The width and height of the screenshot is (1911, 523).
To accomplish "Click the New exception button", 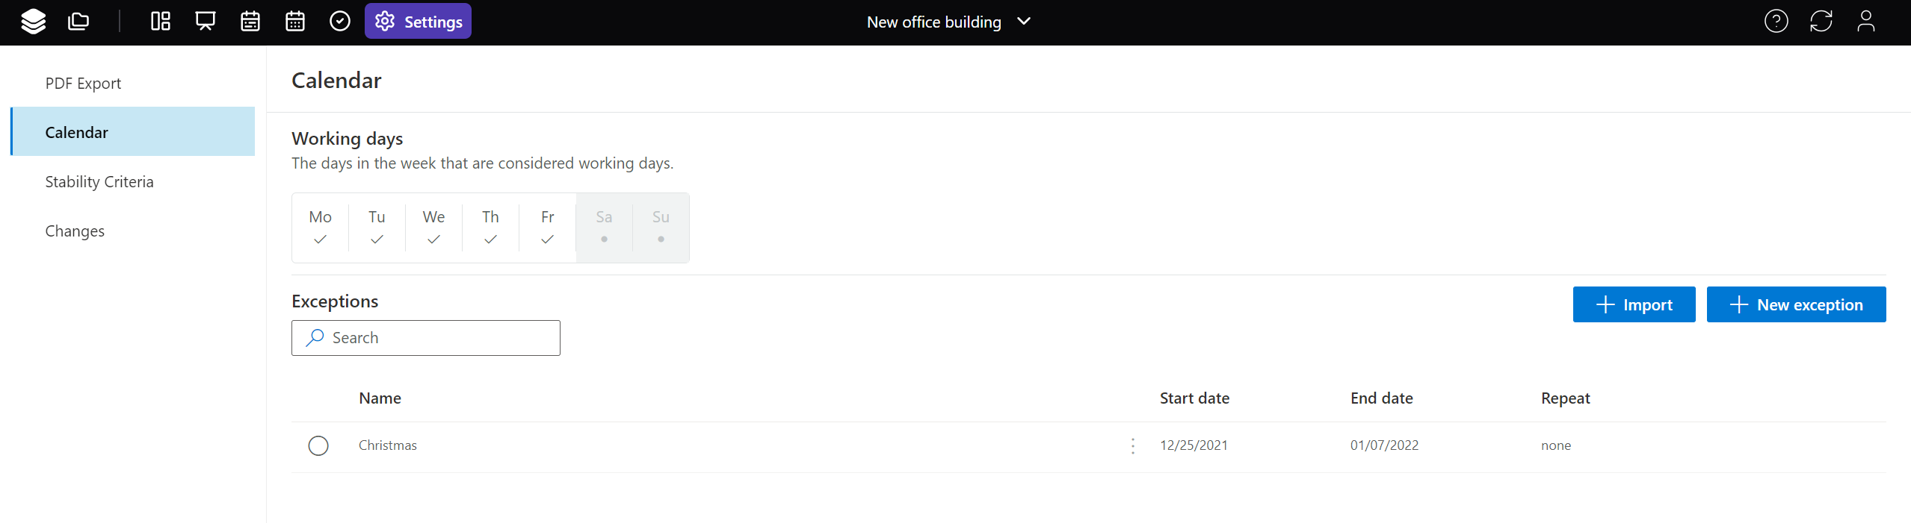I will click(1796, 304).
